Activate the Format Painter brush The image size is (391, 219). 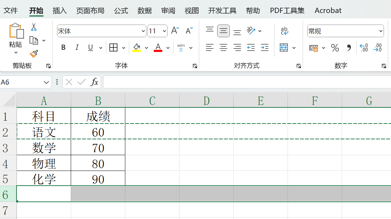point(34,53)
